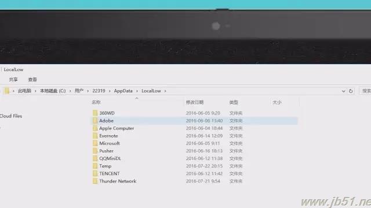Sort by 修改日期 column header
The image size is (371, 208).
195,102
